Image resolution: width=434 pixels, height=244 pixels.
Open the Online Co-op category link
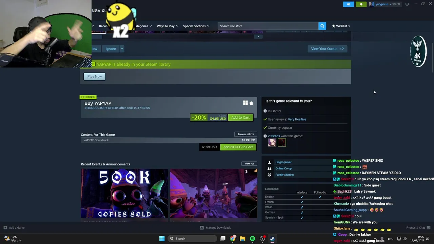[283, 168]
